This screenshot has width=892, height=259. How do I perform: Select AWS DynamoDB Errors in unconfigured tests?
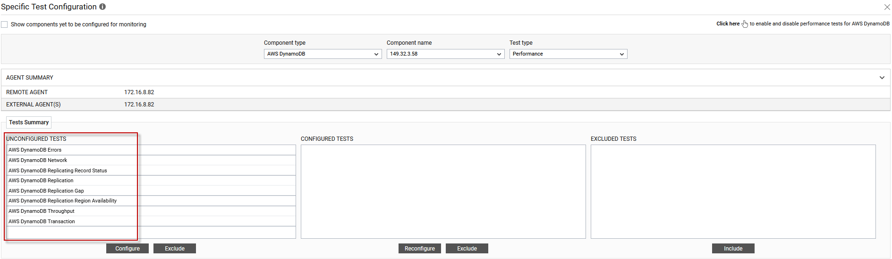[x=151, y=150]
